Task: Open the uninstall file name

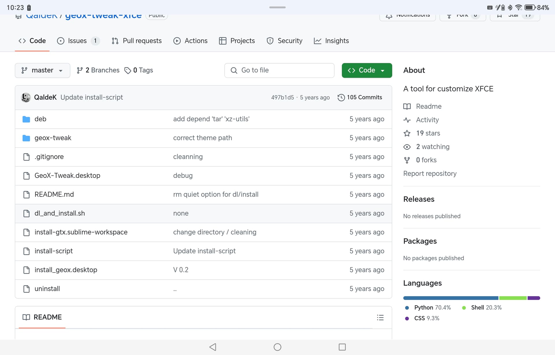Action: coord(47,289)
